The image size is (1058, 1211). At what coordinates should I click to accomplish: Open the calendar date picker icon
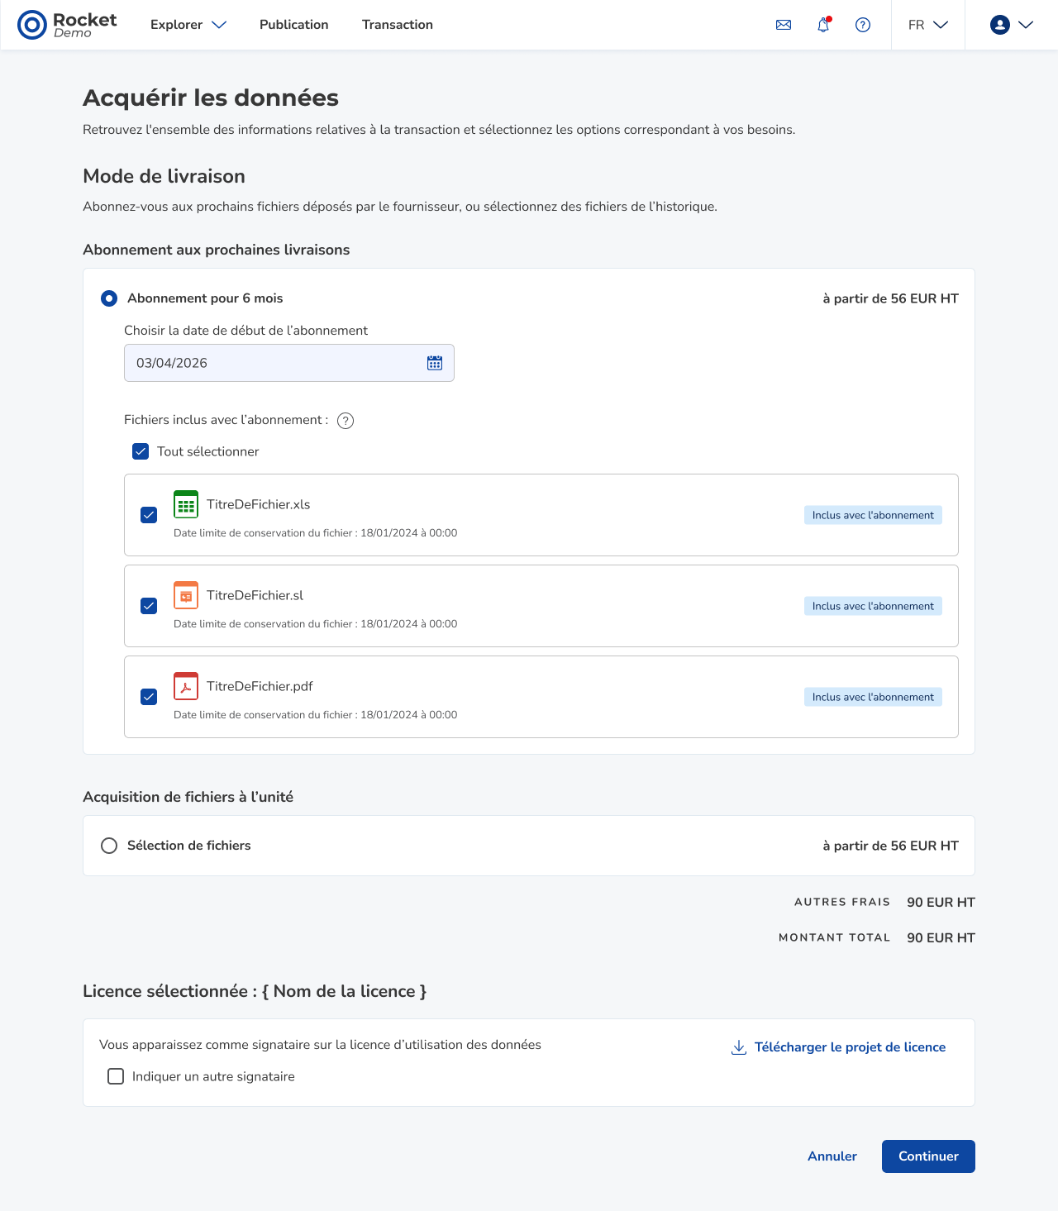point(435,363)
